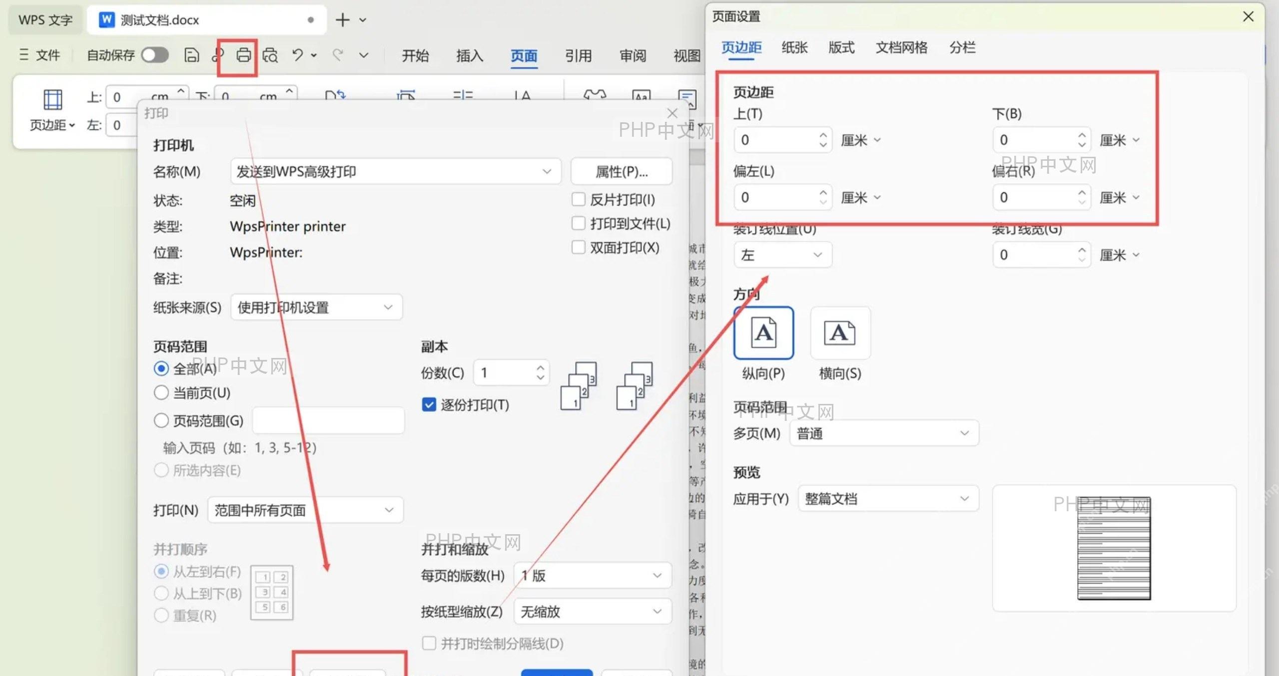The height and width of the screenshot is (676, 1279).
Task: Open the 装订线位置 dropdown
Action: pyautogui.click(x=783, y=255)
